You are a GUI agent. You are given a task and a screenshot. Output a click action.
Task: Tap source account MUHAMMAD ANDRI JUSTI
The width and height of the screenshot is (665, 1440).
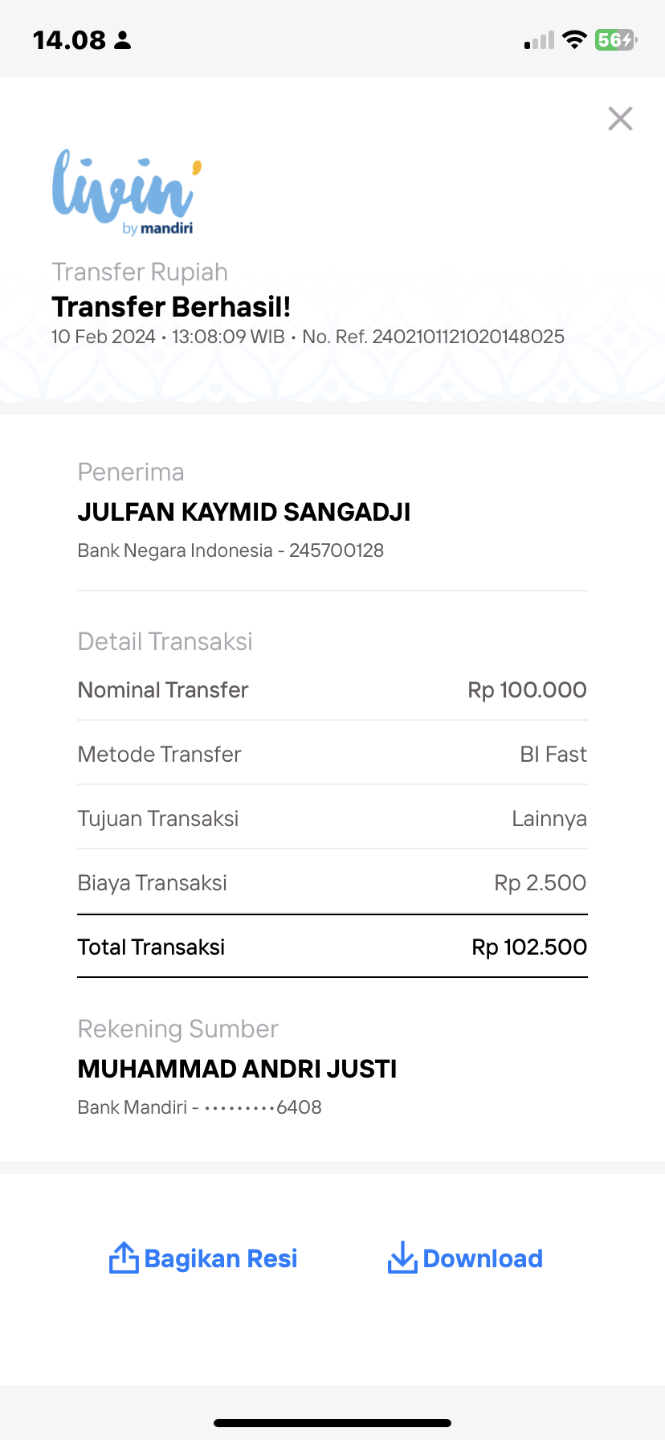coord(237,1069)
